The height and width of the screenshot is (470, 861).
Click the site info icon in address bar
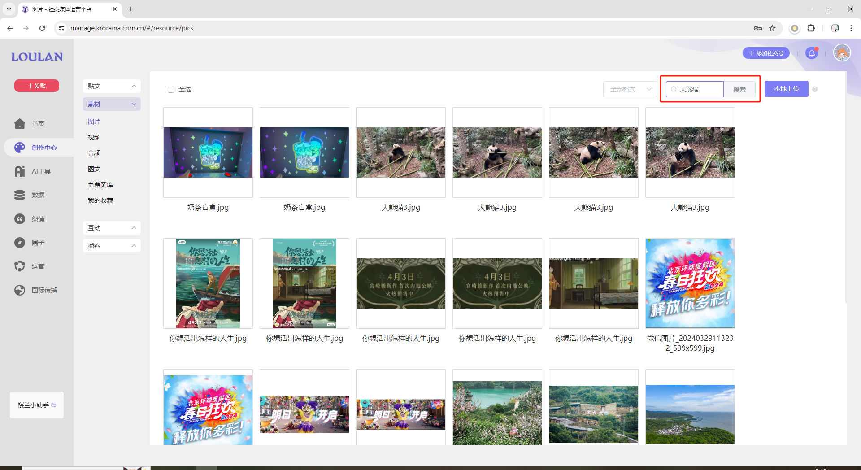tap(61, 28)
